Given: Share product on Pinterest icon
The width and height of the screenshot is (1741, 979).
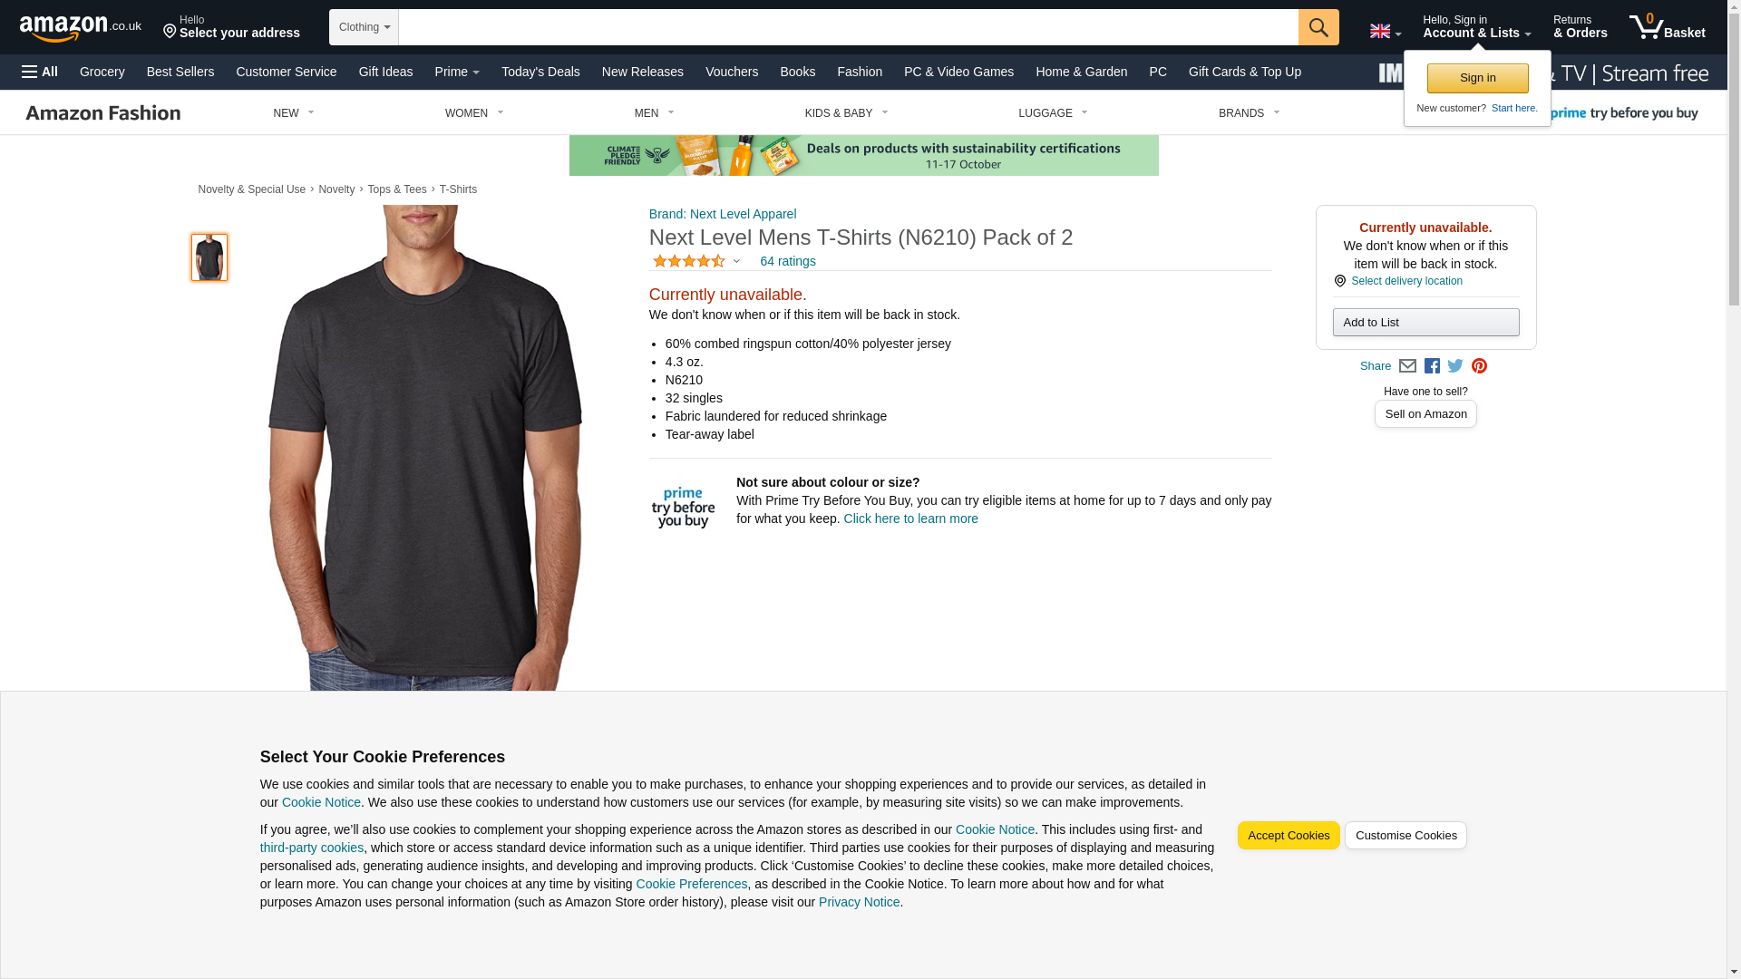Looking at the screenshot, I should pos(1479,366).
